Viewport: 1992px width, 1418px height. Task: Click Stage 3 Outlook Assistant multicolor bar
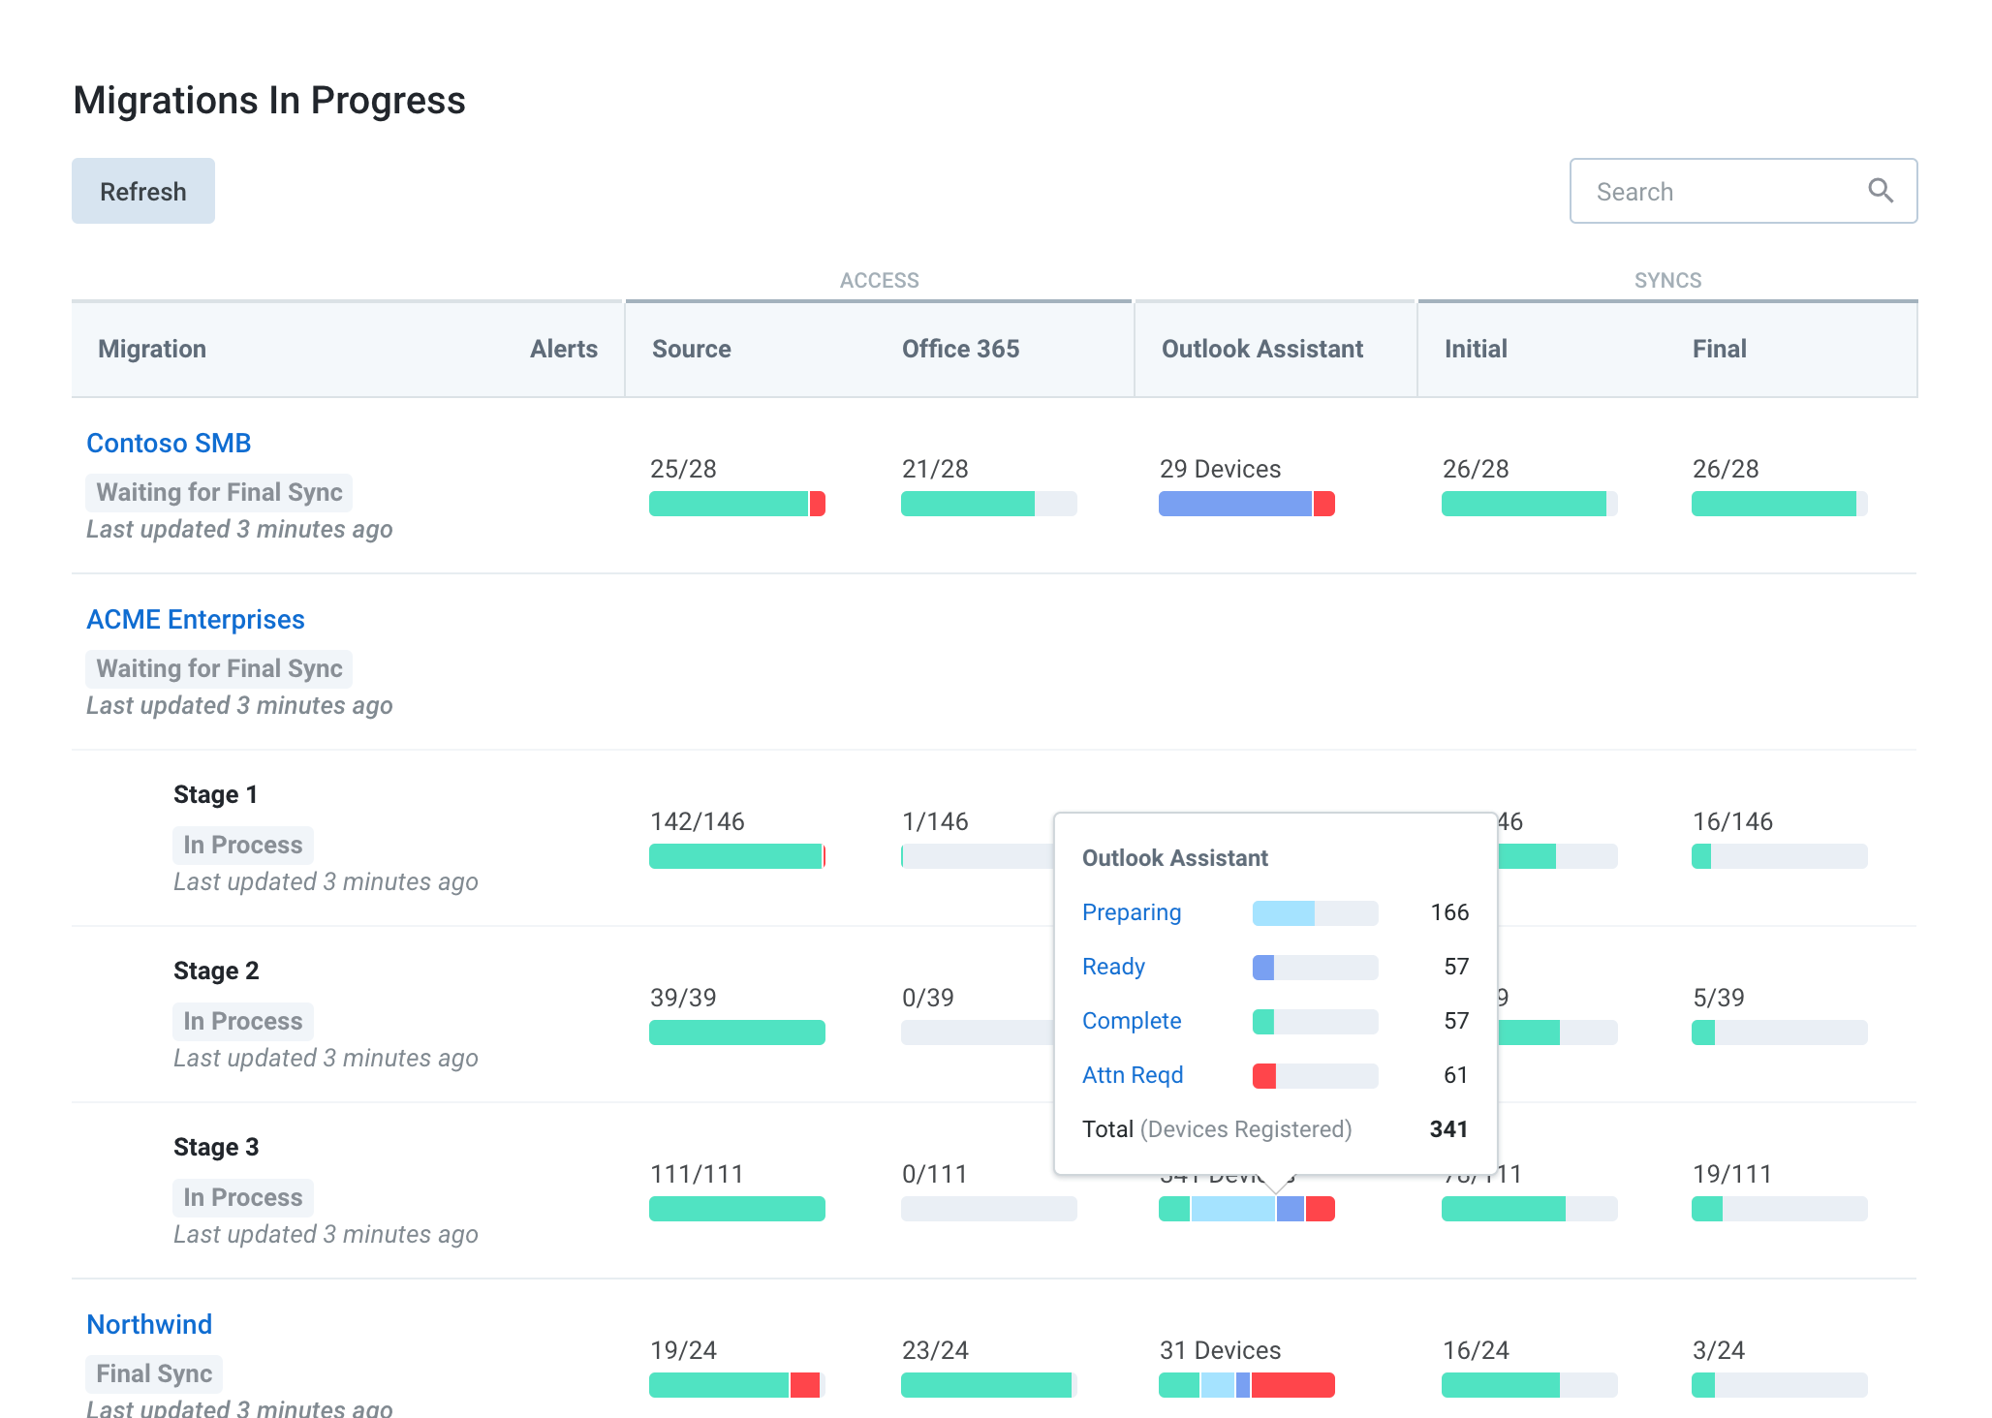coord(1247,1209)
